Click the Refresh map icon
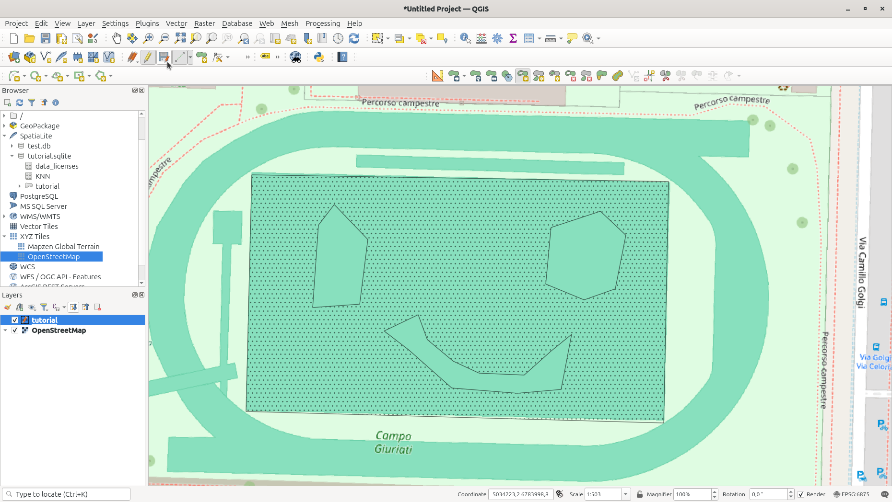This screenshot has height=502, width=892. 354,38
